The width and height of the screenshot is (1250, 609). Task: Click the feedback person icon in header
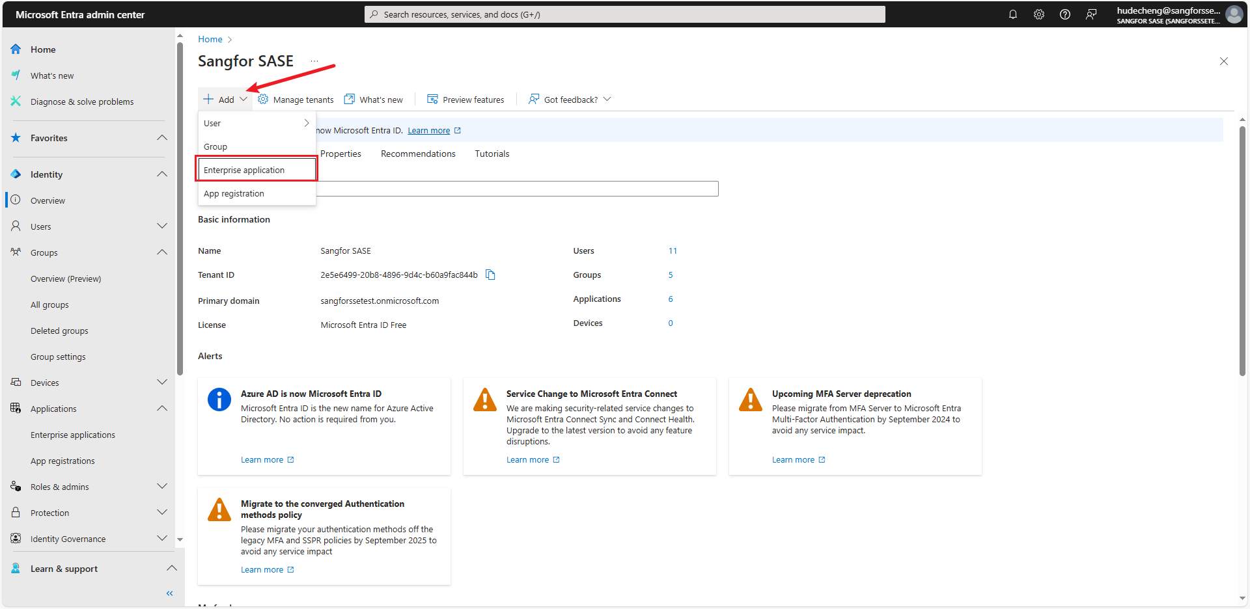point(1091,14)
